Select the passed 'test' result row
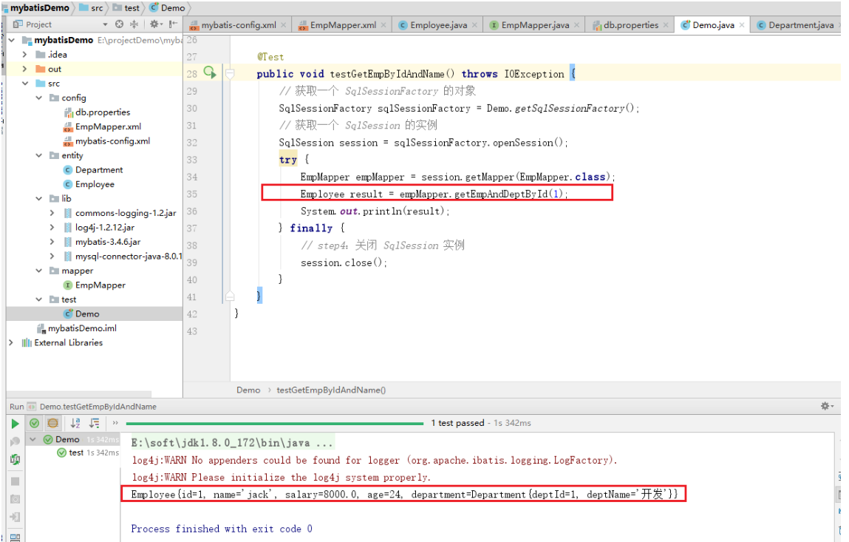The image size is (849, 542). click(76, 453)
